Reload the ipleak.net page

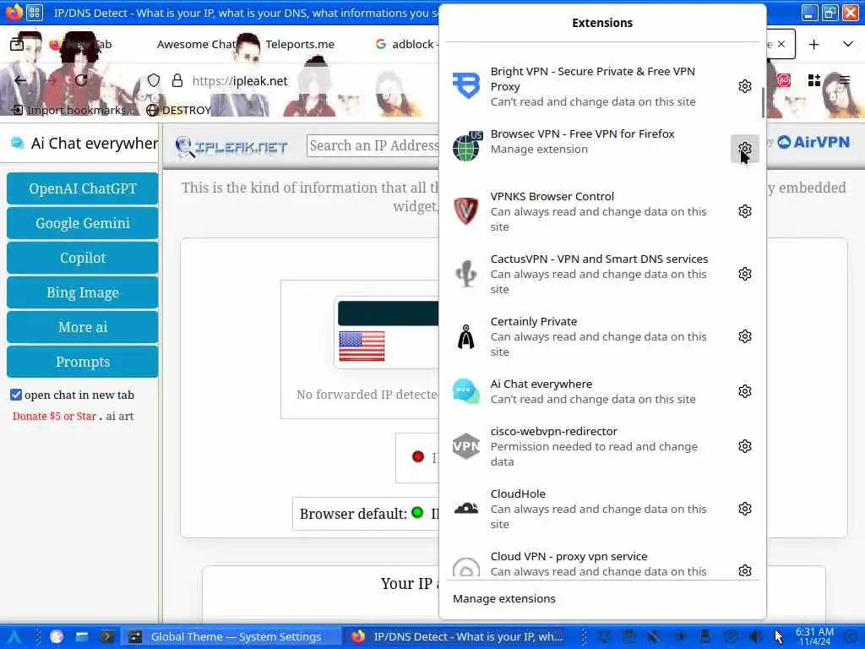tap(81, 80)
